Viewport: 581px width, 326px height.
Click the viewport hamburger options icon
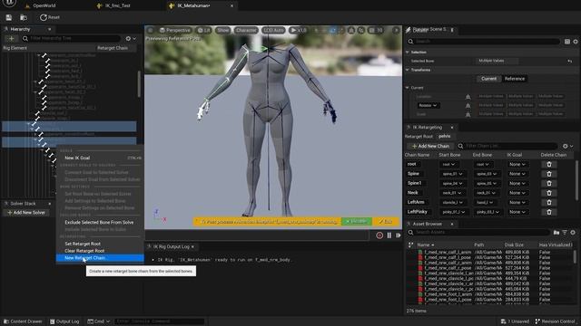click(x=151, y=30)
